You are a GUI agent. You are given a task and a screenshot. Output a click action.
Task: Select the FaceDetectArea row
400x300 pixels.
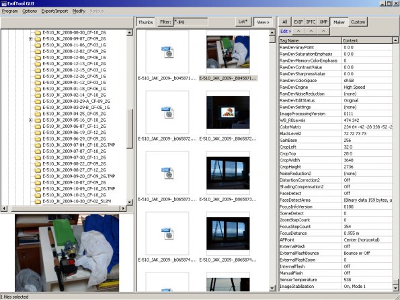335,200
